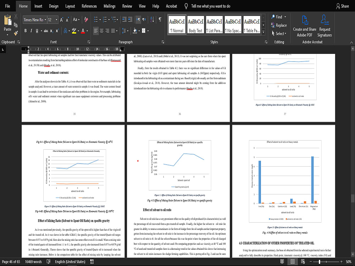Toggle Bold formatting
The image size is (355, 266).
[x=25, y=30]
